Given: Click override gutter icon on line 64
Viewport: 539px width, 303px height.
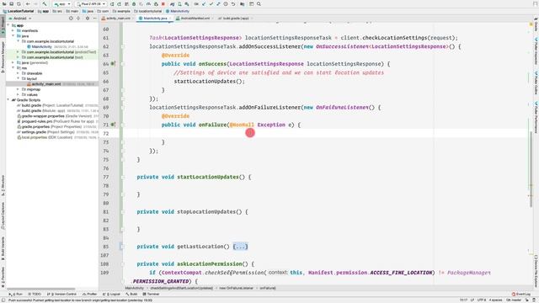Looking at the screenshot, I should 113,64.
